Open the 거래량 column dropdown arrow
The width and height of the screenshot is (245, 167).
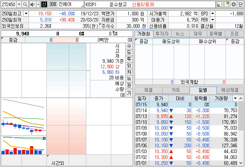coord(235,99)
